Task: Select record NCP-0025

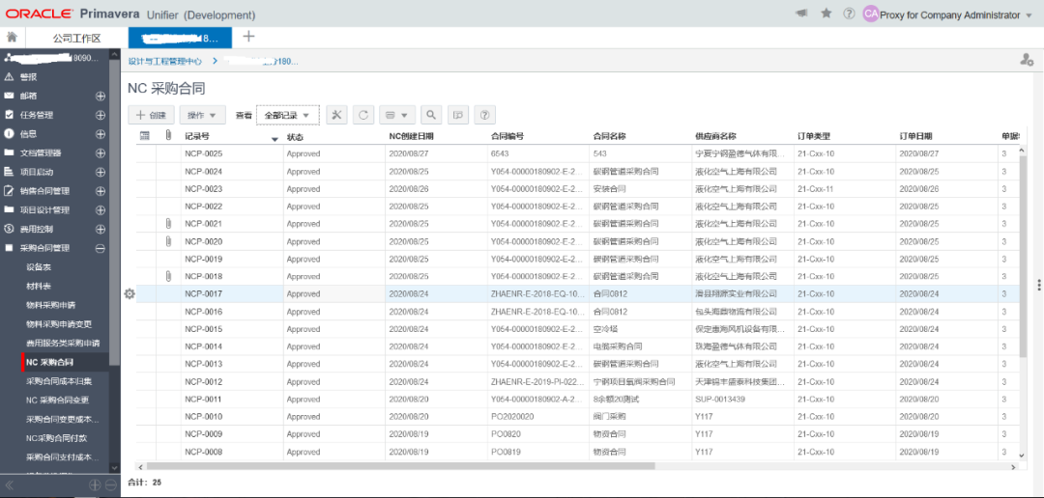Action: click(203, 153)
